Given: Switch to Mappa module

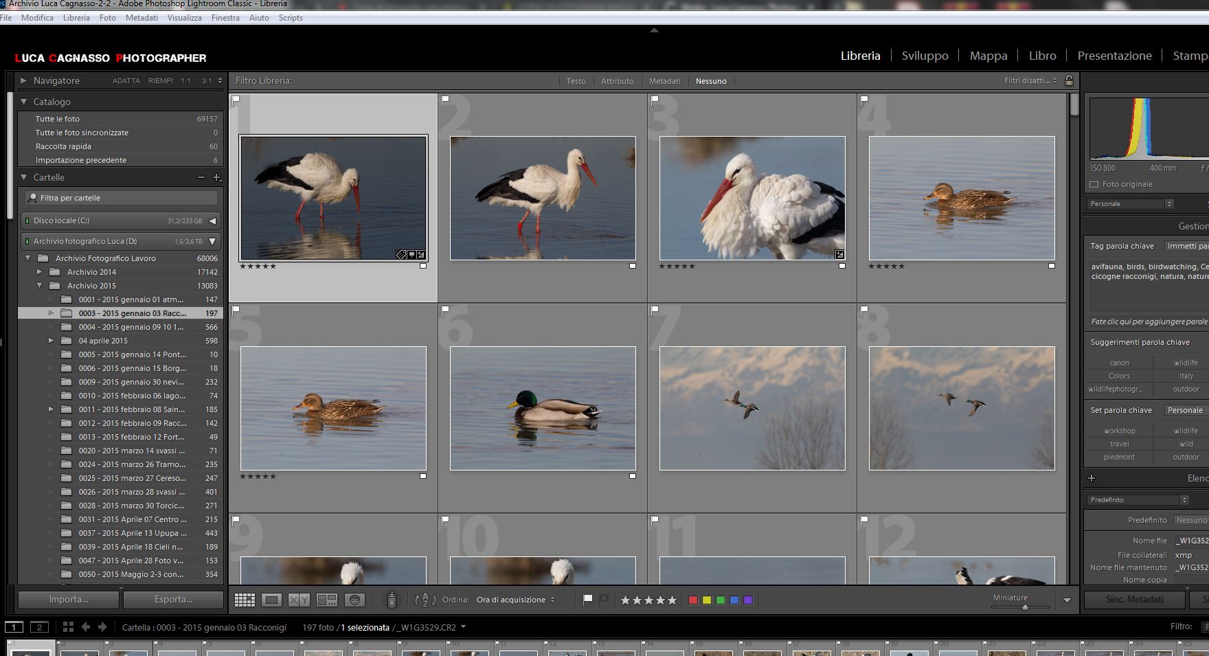Looking at the screenshot, I should pos(988,56).
